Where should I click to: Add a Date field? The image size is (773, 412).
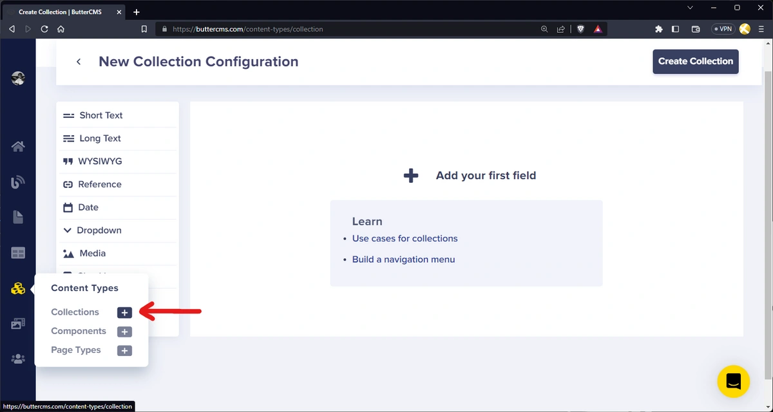117,207
